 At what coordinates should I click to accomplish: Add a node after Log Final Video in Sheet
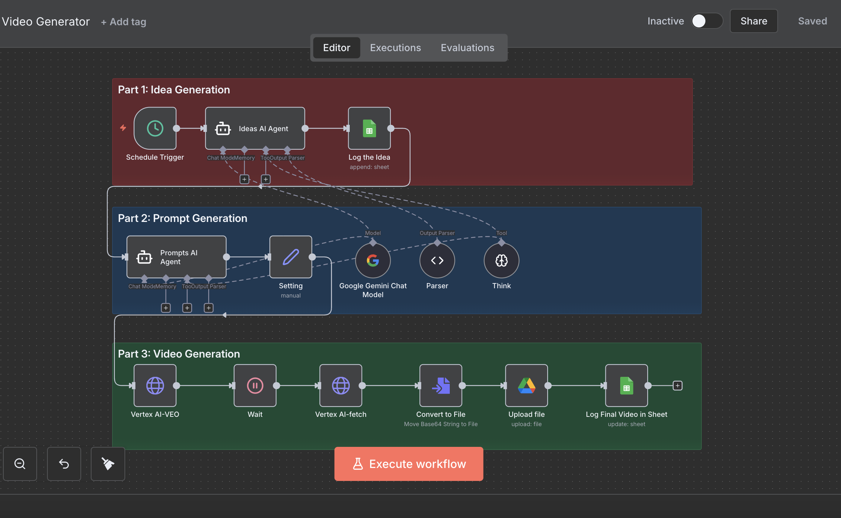coord(677,386)
